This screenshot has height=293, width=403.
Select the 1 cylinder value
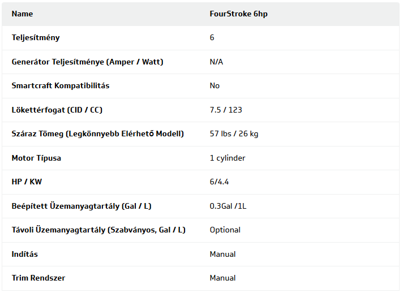click(x=228, y=158)
